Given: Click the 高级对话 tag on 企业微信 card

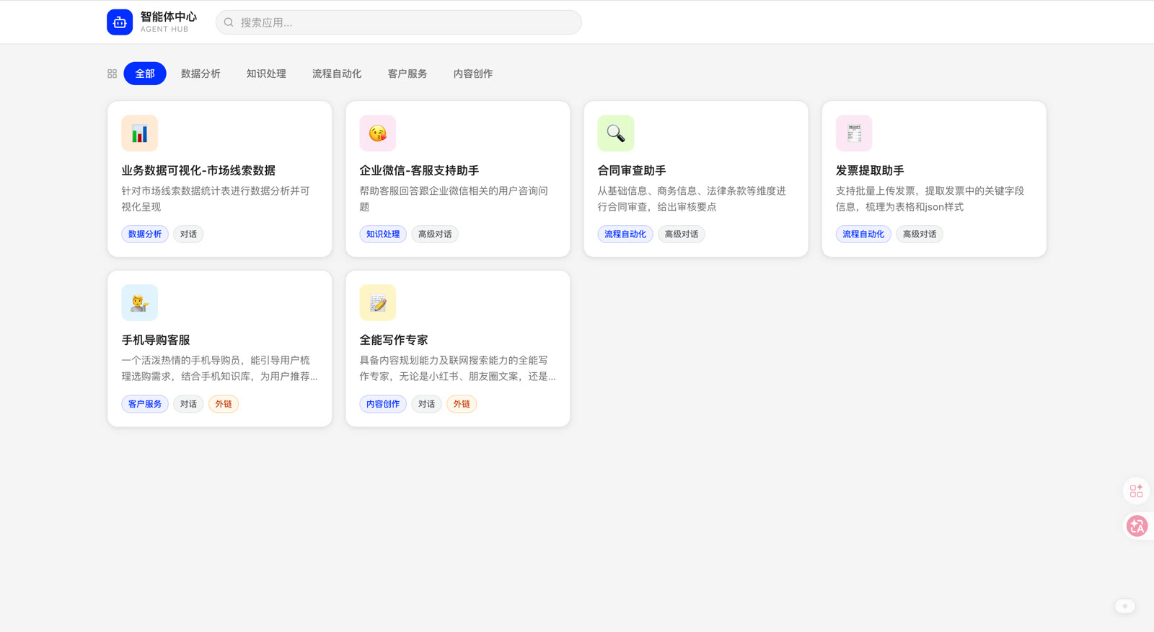Looking at the screenshot, I should pyautogui.click(x=435, y=234).
